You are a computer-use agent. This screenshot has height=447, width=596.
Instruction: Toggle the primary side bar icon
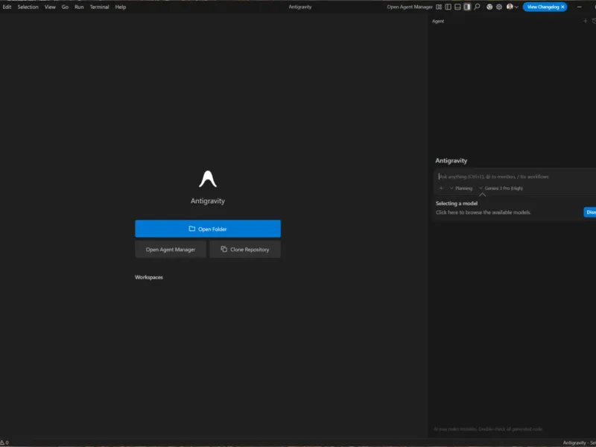448,7
